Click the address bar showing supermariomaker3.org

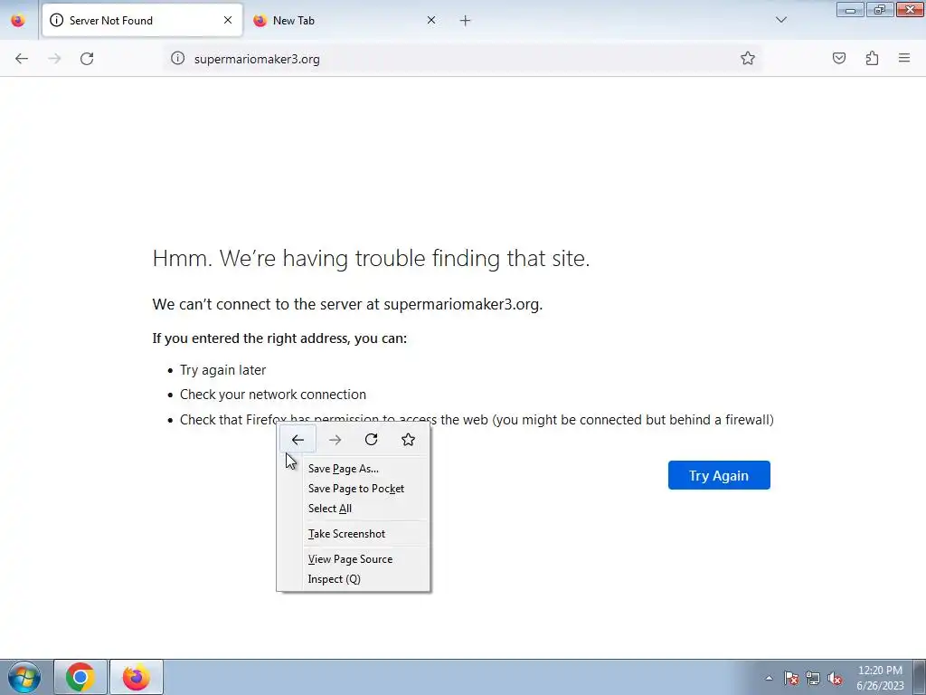pos(460,59)
